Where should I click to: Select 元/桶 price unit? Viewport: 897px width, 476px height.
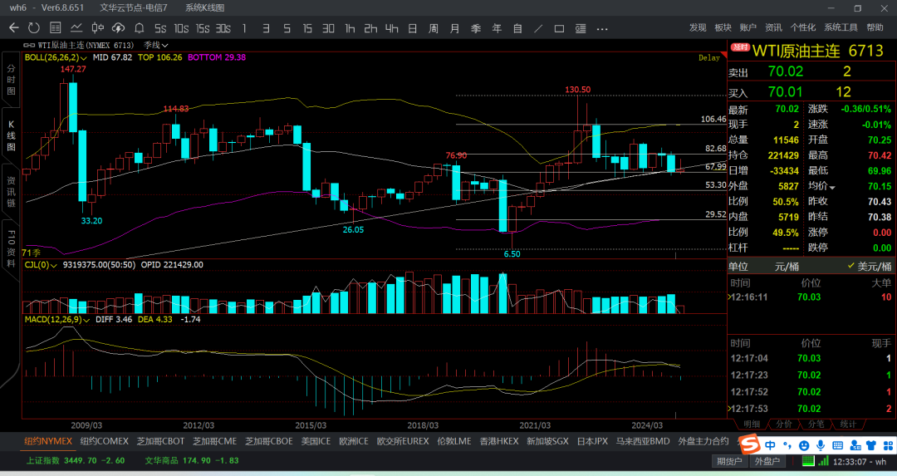pos(787,267)
